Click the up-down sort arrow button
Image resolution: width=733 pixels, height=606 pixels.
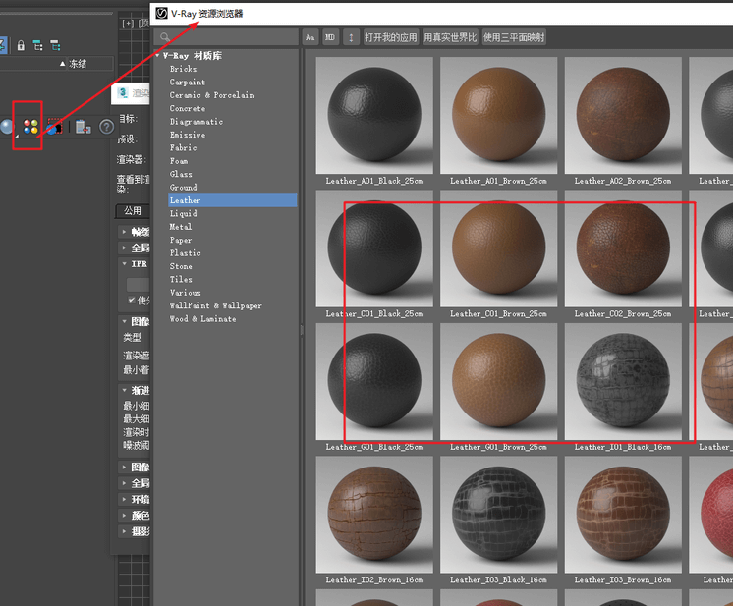(x=351, y=37)
